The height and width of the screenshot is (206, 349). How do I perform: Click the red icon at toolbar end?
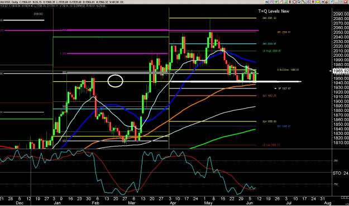346,2
